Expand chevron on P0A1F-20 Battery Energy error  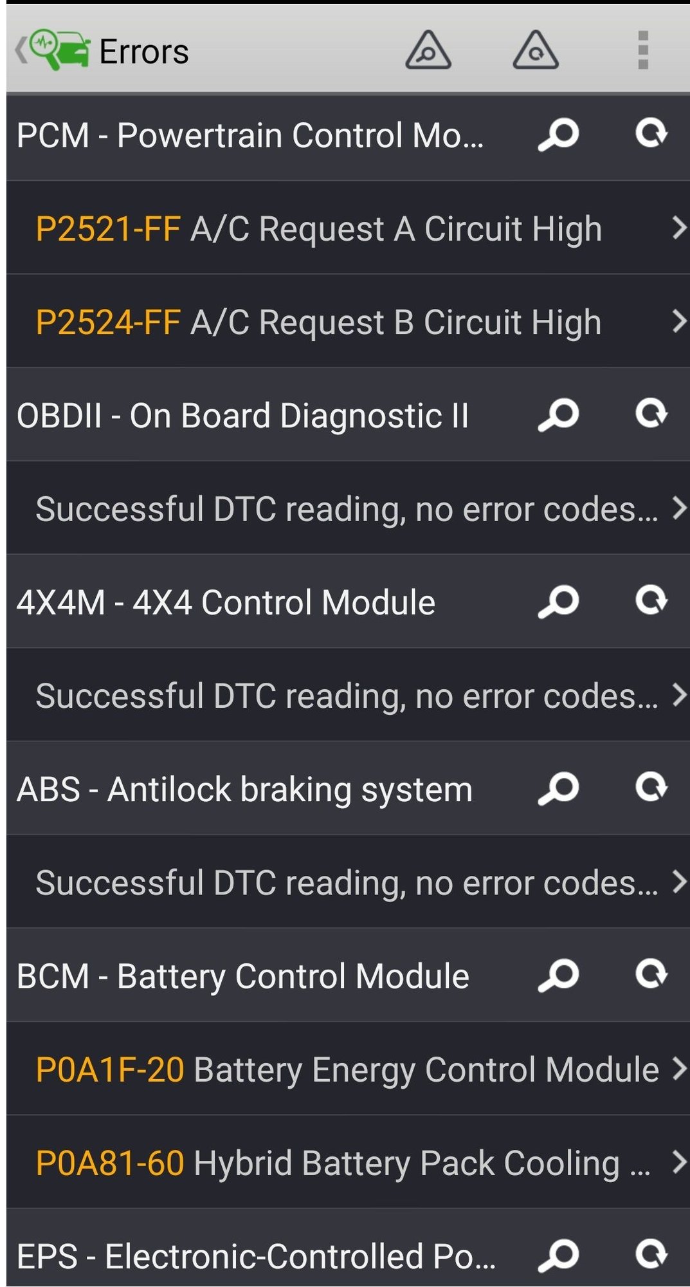click(678, 1068)
